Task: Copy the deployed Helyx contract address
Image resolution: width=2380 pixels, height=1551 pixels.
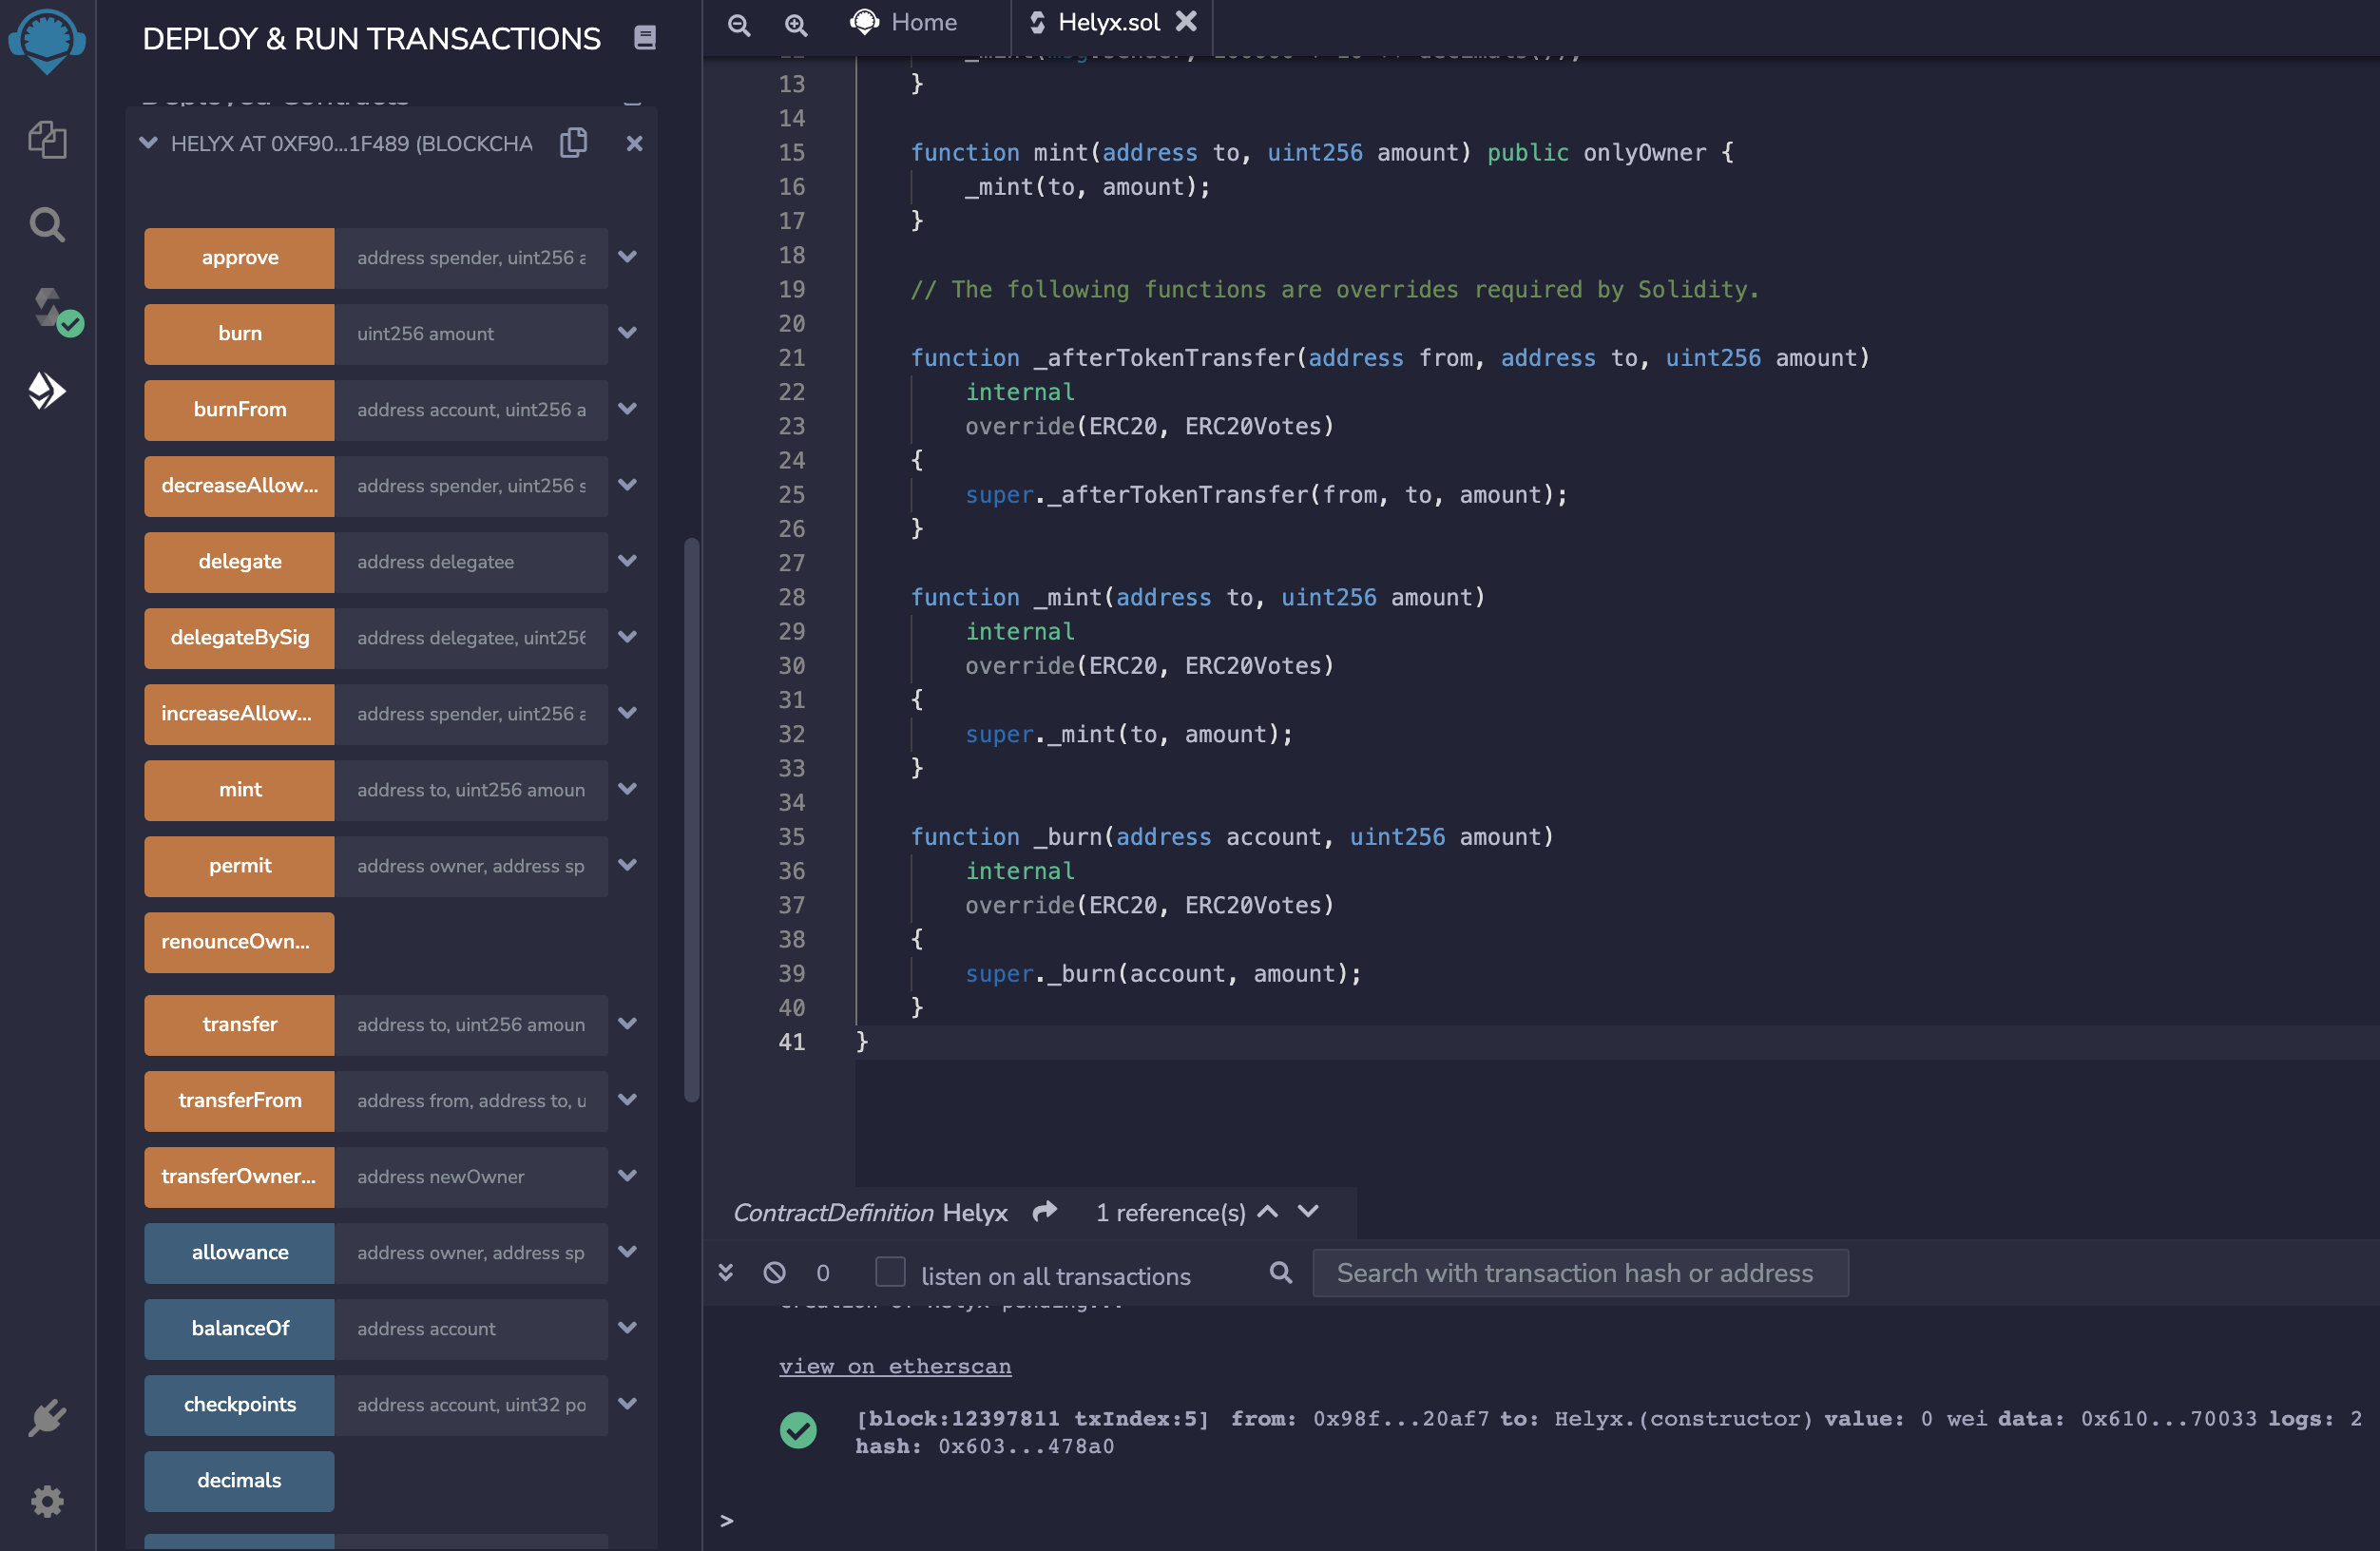Action: (573, 143)
